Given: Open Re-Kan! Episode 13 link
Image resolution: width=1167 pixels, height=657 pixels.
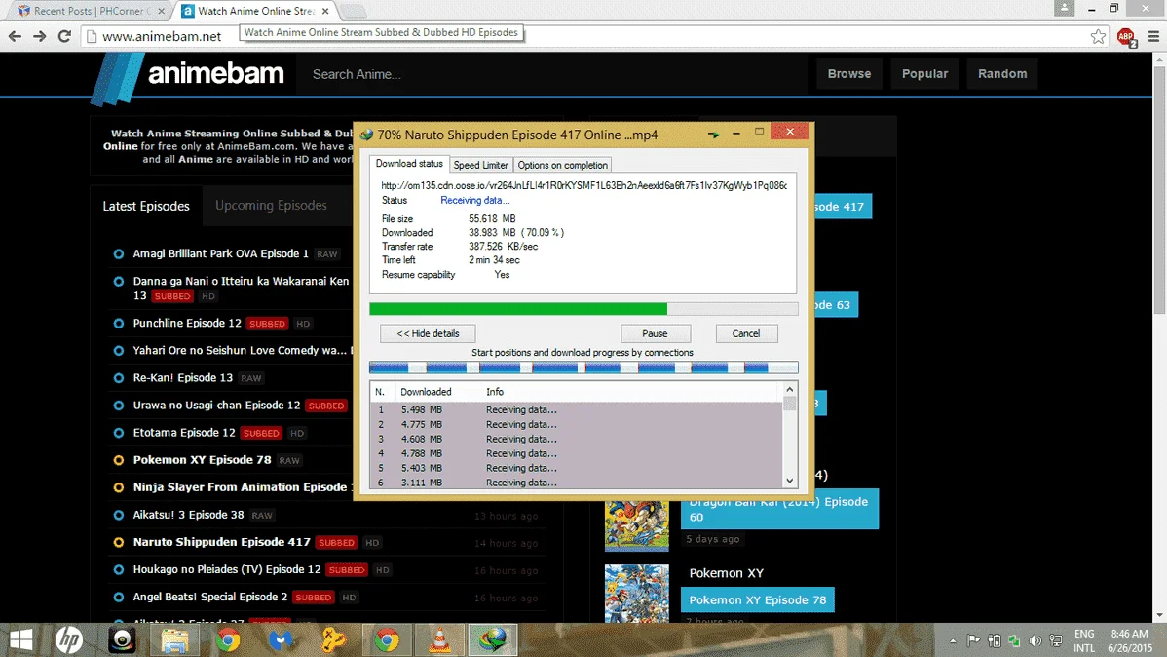Looking at the screenshot, I should coord(182,377).
